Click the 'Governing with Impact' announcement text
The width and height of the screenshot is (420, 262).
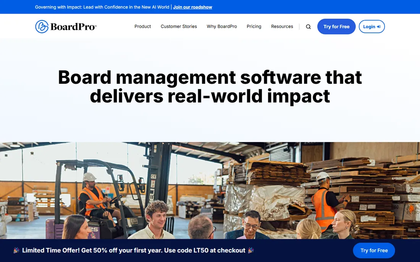tap(102, 7)
